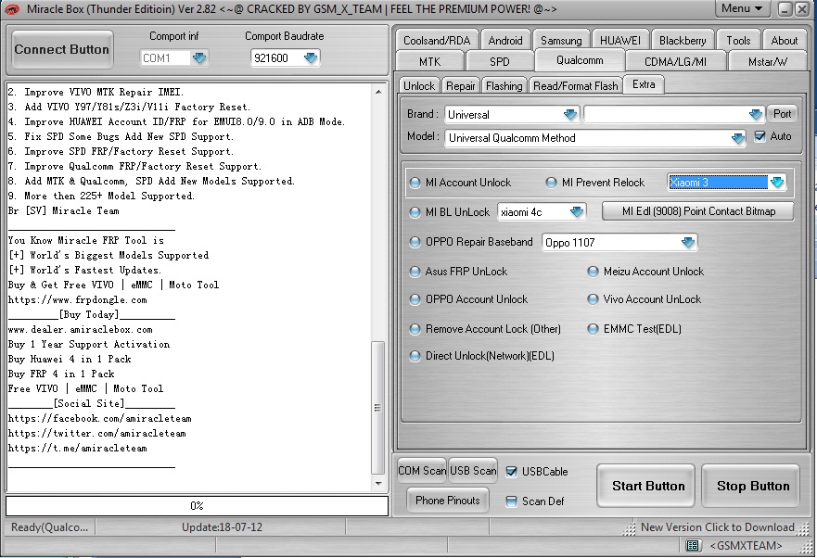Screen dimensions: 817x558
Task: Open MI Edl (9008) Point Contact Bitmap
Action: coord(698,211)
